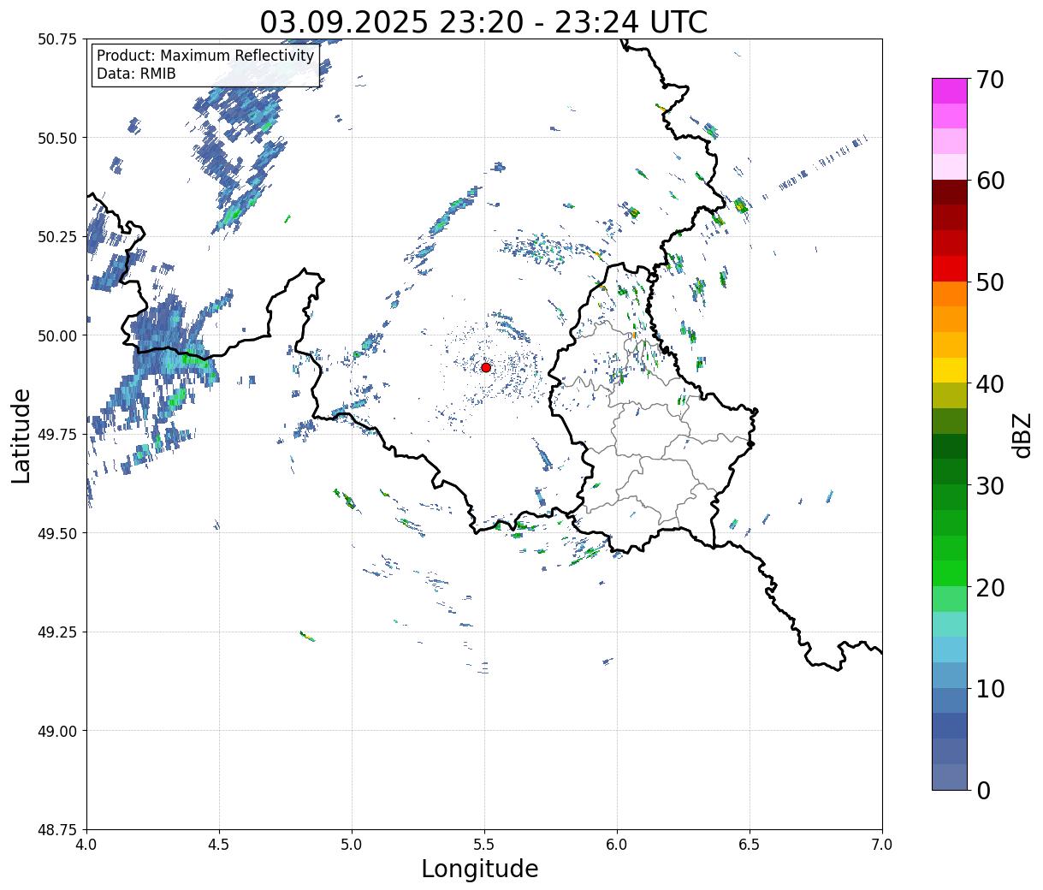
Task: Click the 0 tick label on colorbar
Action: click(x=983, y=790)
